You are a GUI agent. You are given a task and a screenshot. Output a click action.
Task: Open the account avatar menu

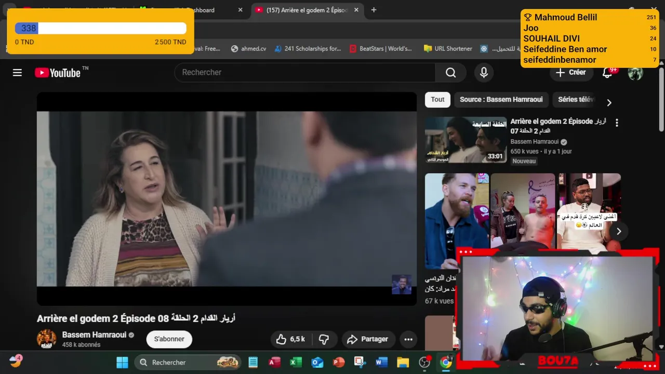tap(635, 73)
